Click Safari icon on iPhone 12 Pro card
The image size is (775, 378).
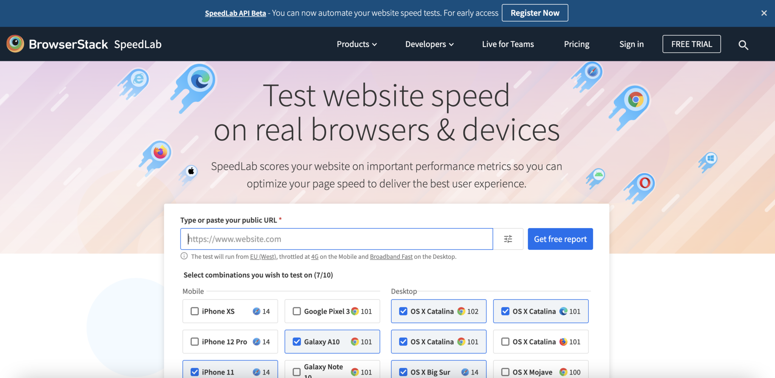tap(257, 341)
